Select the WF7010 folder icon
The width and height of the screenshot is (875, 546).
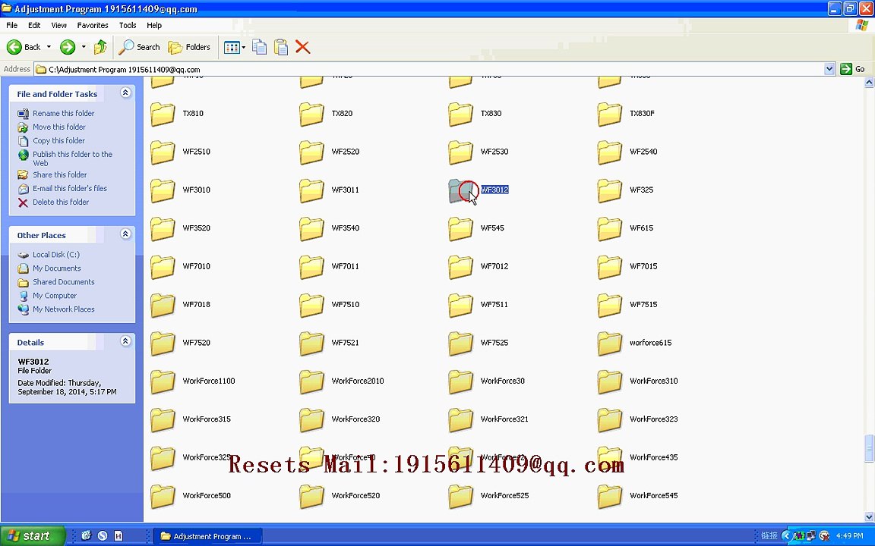tap(163, 267)
